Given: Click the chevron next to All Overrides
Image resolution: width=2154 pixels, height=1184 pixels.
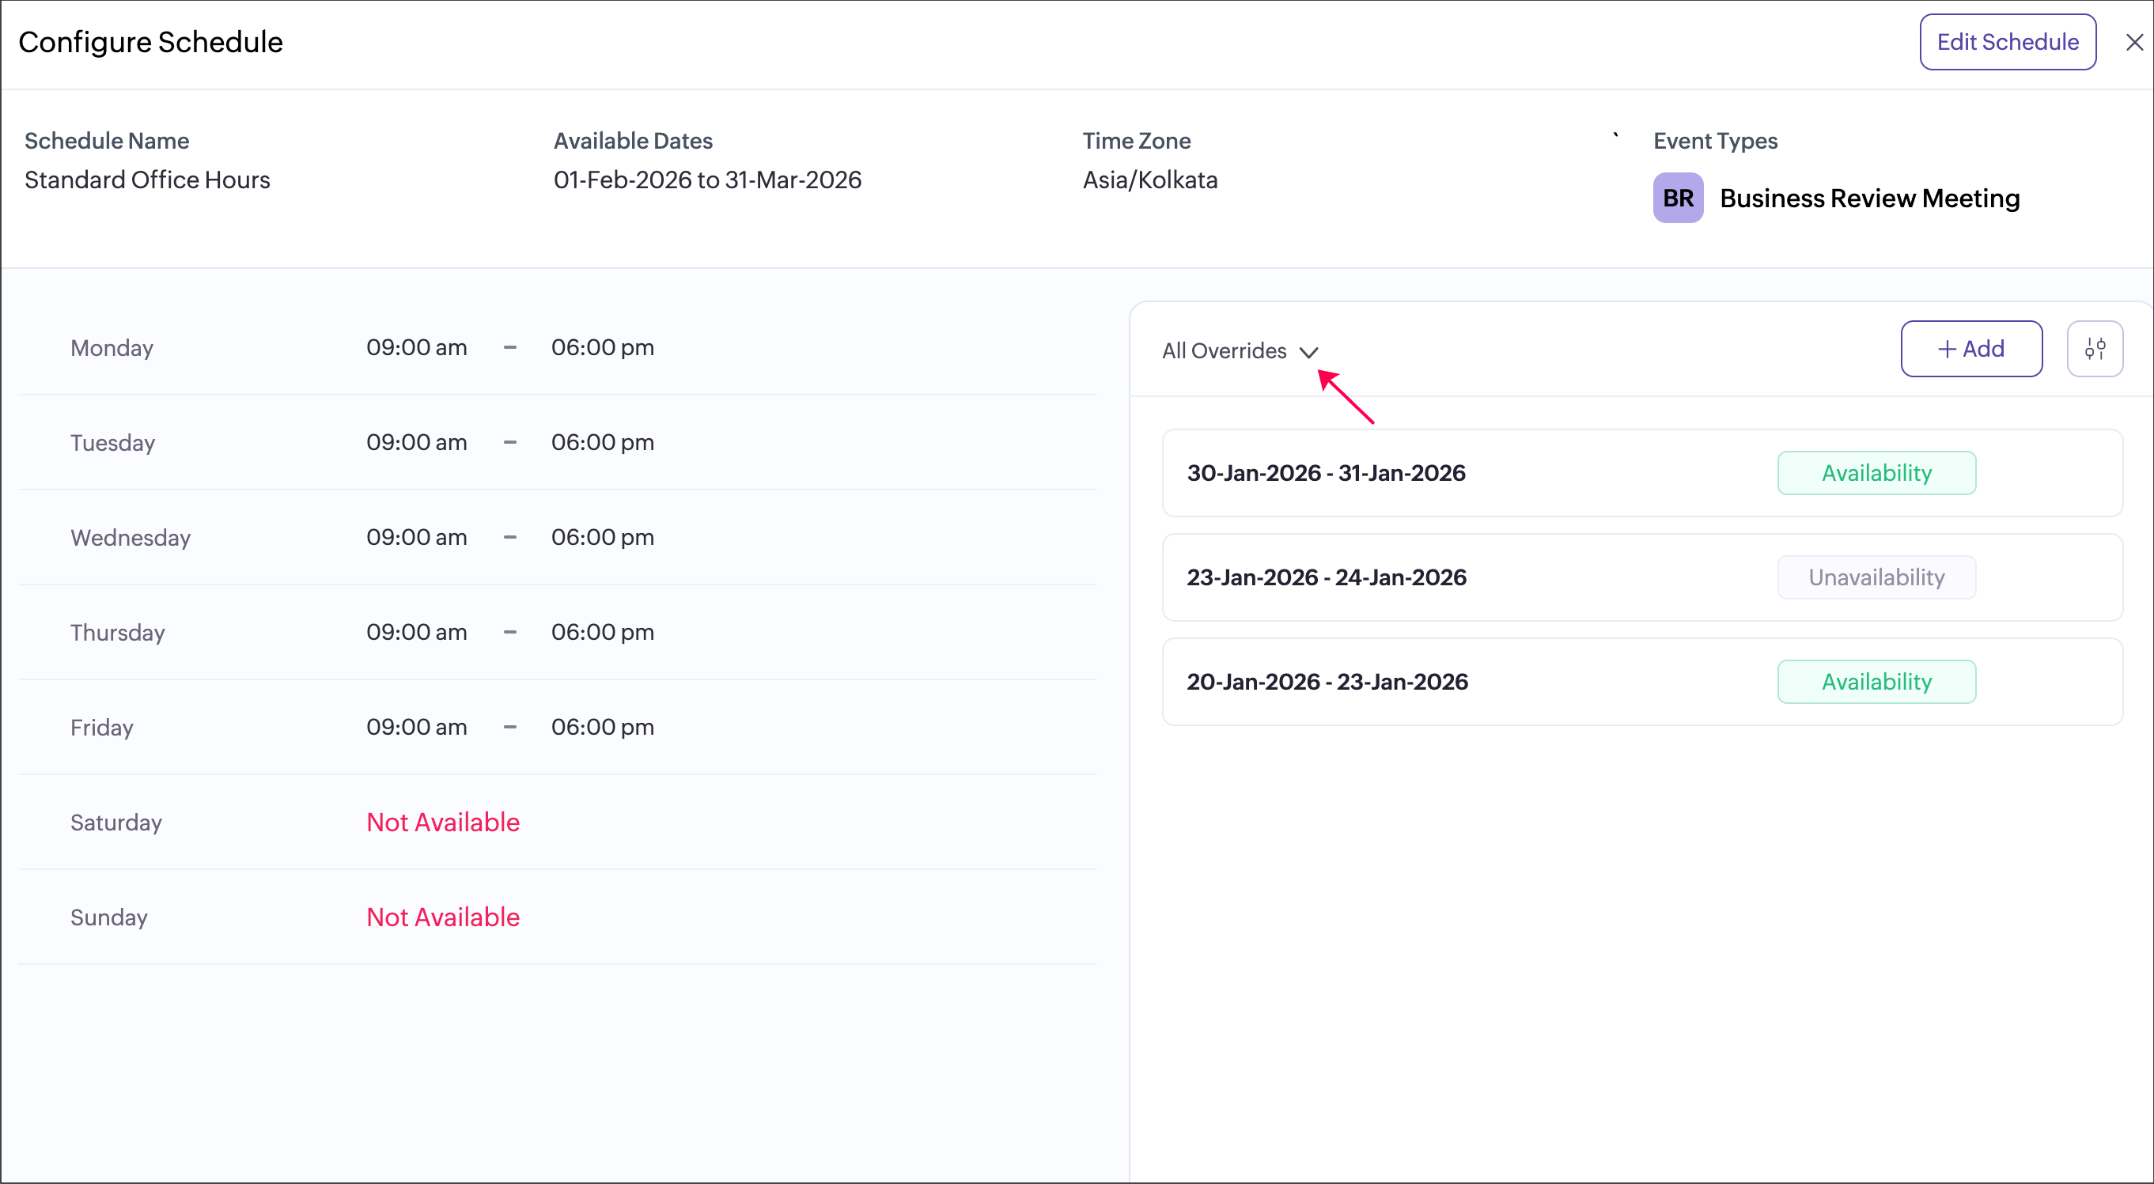Looking at the screenshot, I should point(1308,352).
